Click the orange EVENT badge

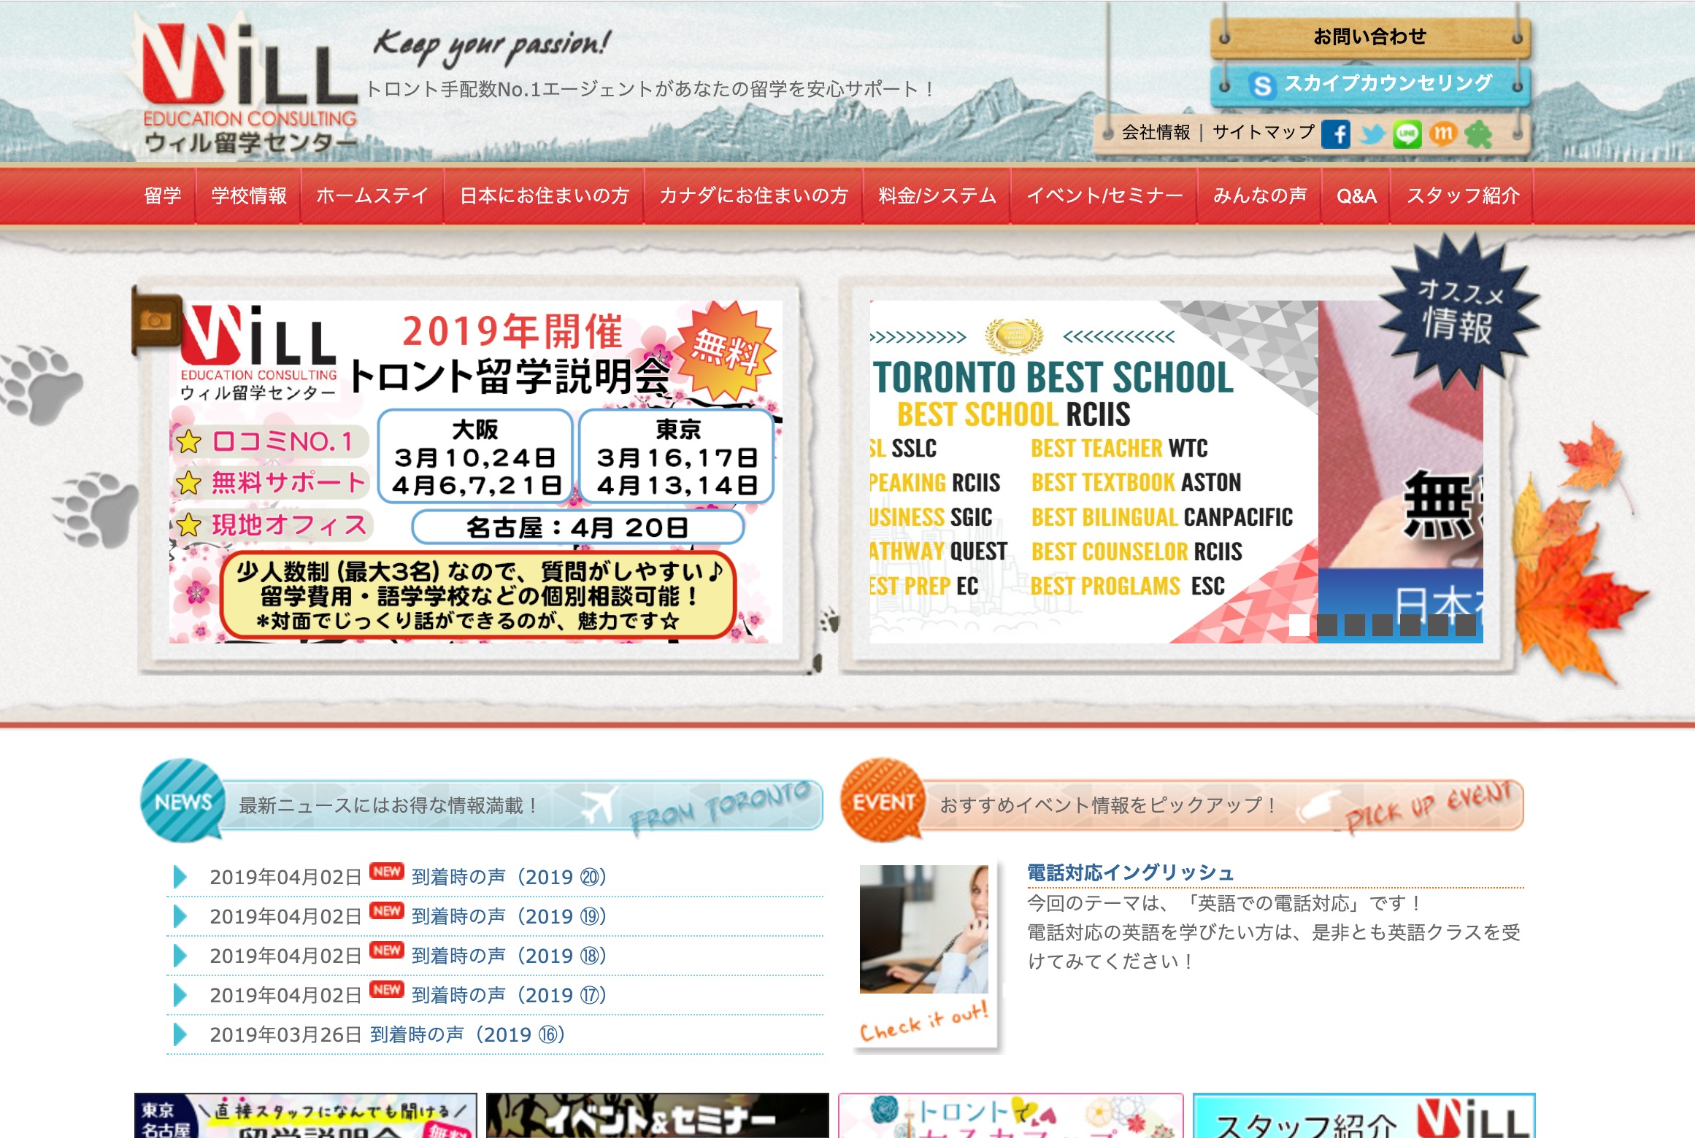pos(883,801)
